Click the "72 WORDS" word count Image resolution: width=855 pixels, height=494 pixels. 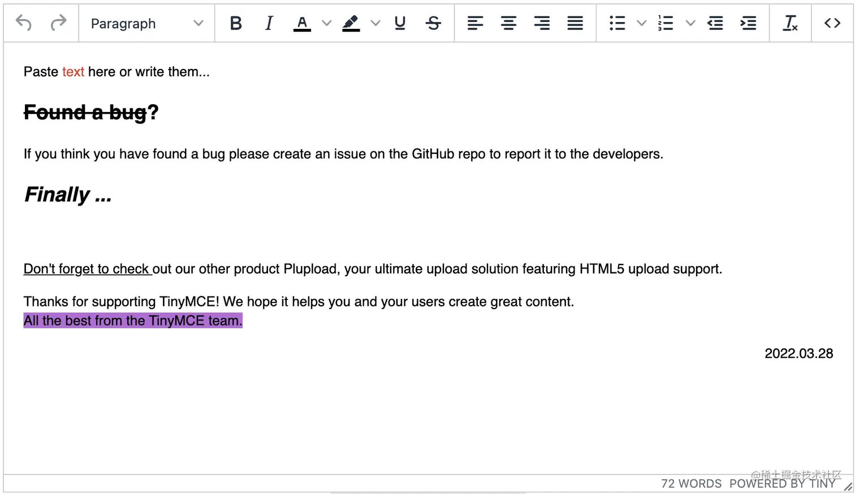tap(691, 484)
